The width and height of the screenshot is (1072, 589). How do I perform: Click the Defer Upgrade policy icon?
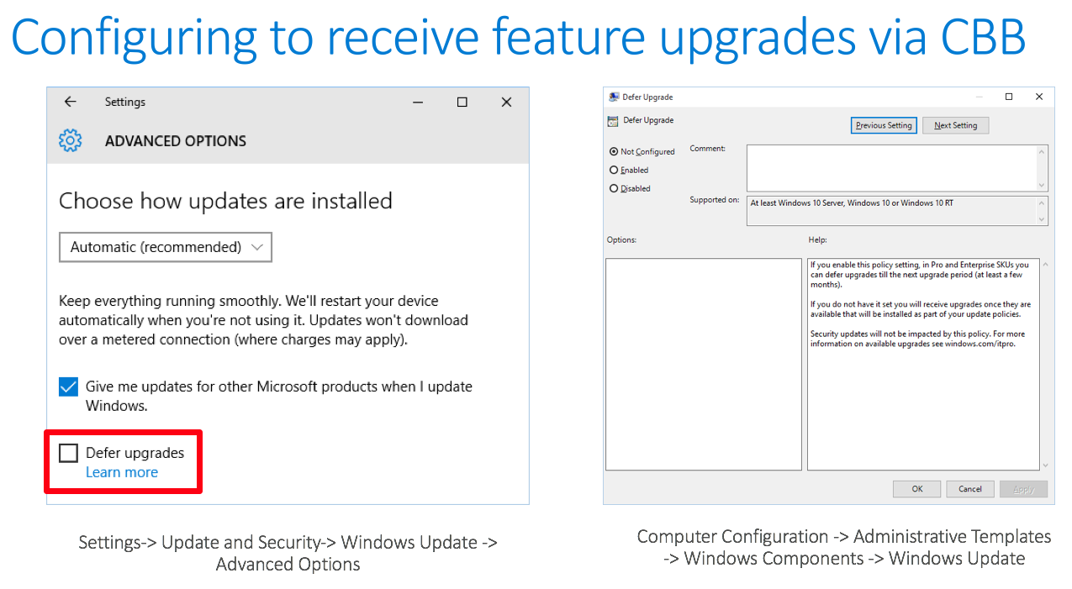(613, 121)
